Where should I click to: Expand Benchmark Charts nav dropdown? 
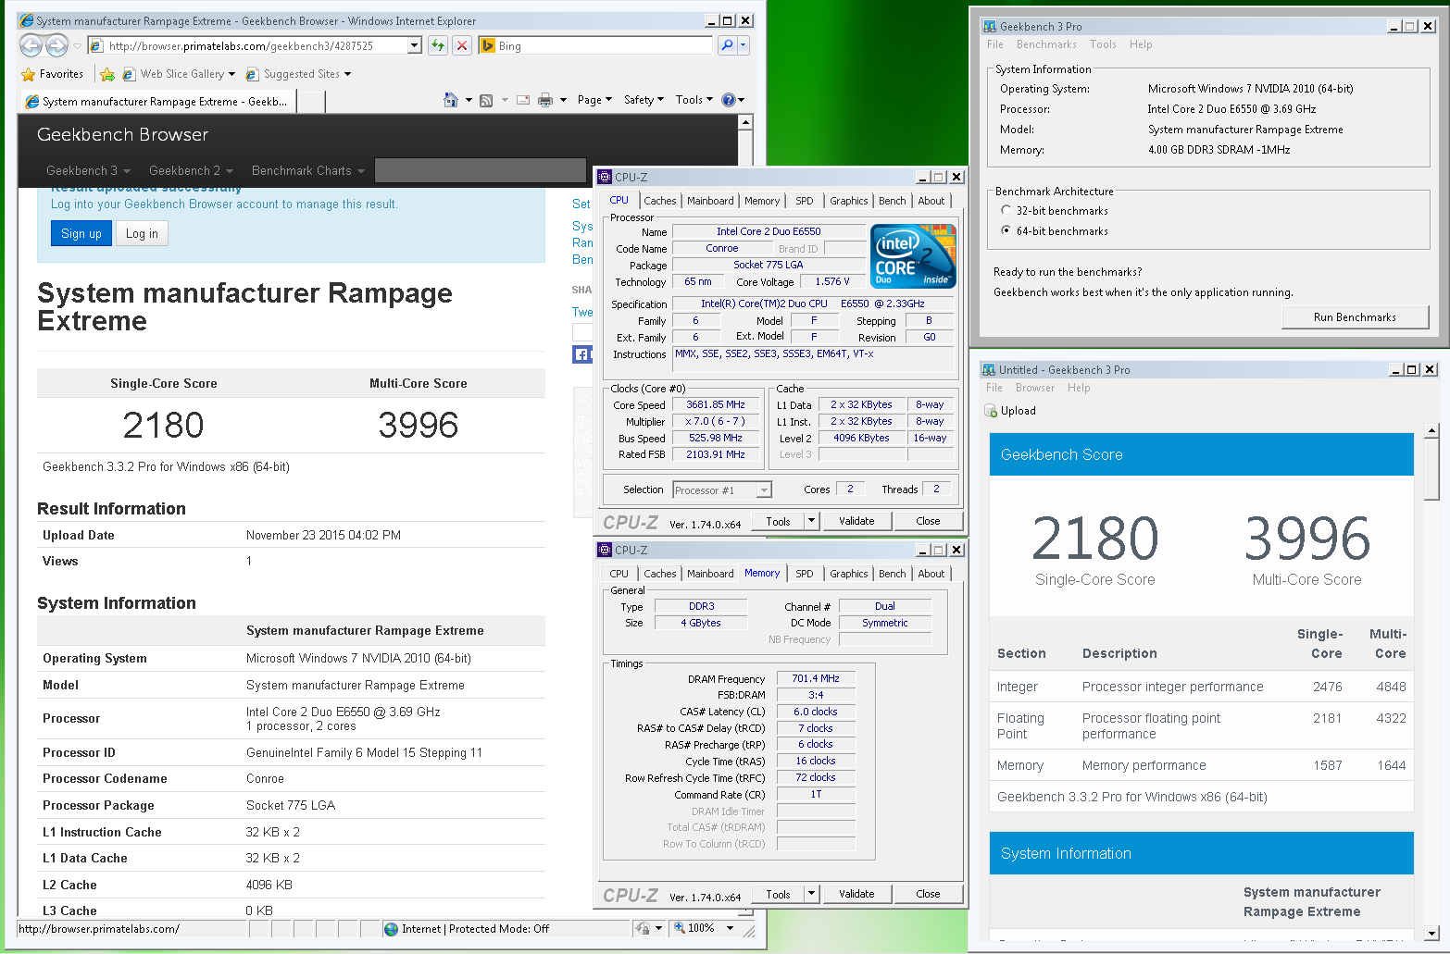(308, 171)
